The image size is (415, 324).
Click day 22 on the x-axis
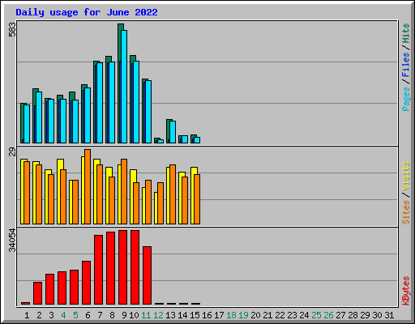coord(280,315)
